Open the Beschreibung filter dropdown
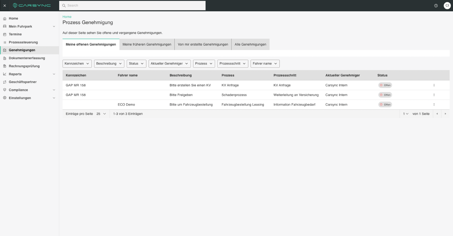Viewport: 453px width, 236px height. [109, 64]
